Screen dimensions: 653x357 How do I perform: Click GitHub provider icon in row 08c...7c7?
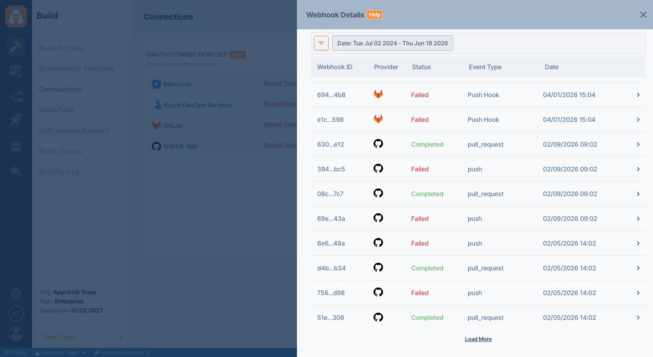tap(378, 193)
